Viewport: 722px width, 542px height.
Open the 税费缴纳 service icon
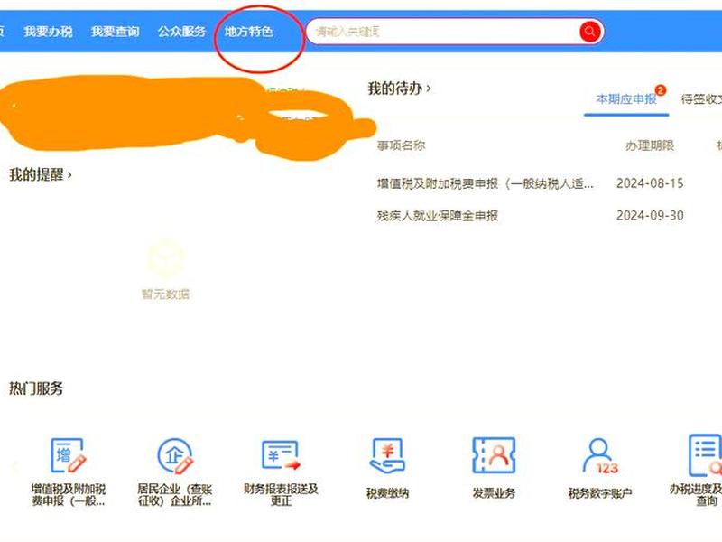point(387,455)
